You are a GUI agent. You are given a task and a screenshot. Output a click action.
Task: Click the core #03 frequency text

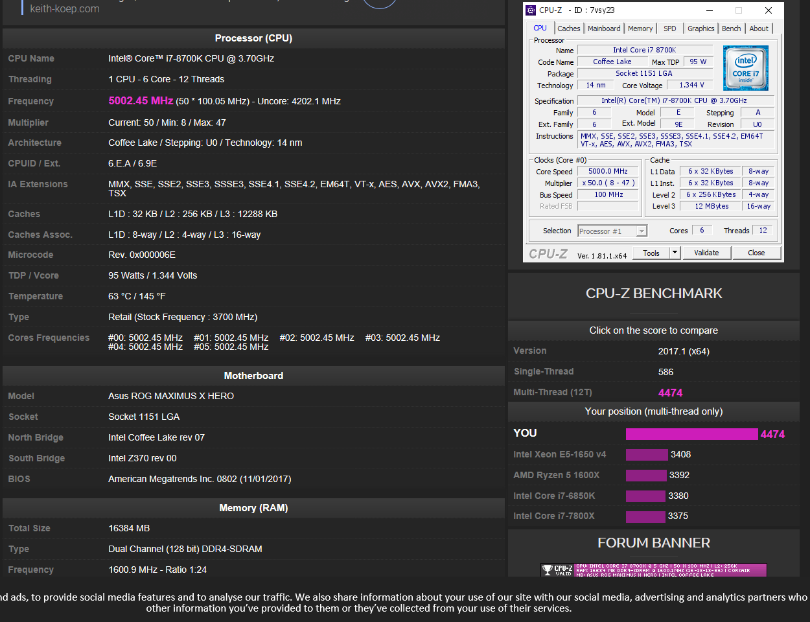click(x=402, y=338)
